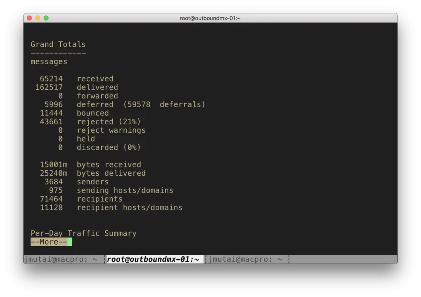
Task: Click the green terminal cursor block
Action: click(x=70, y=242)
